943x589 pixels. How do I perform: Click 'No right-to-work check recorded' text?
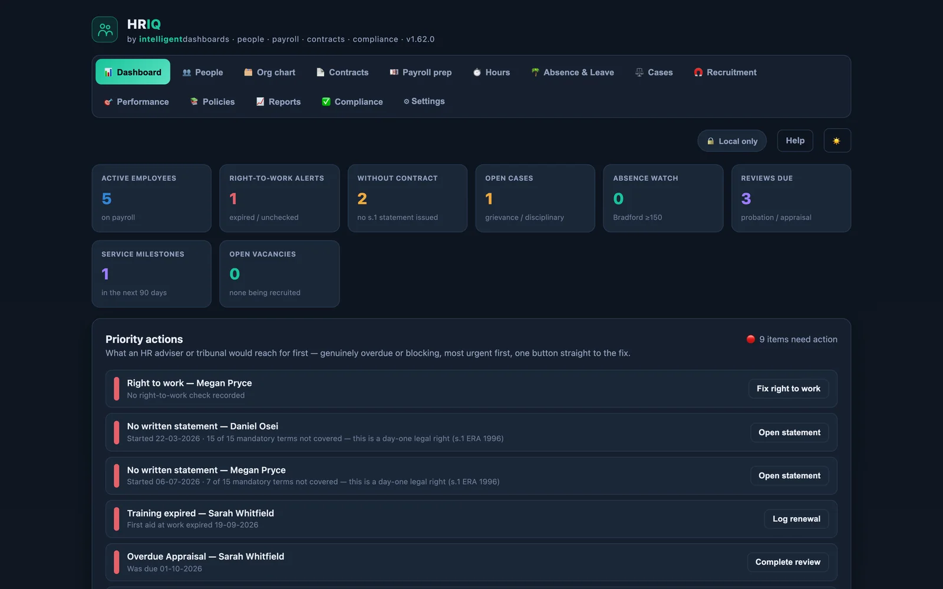[186, 395]
